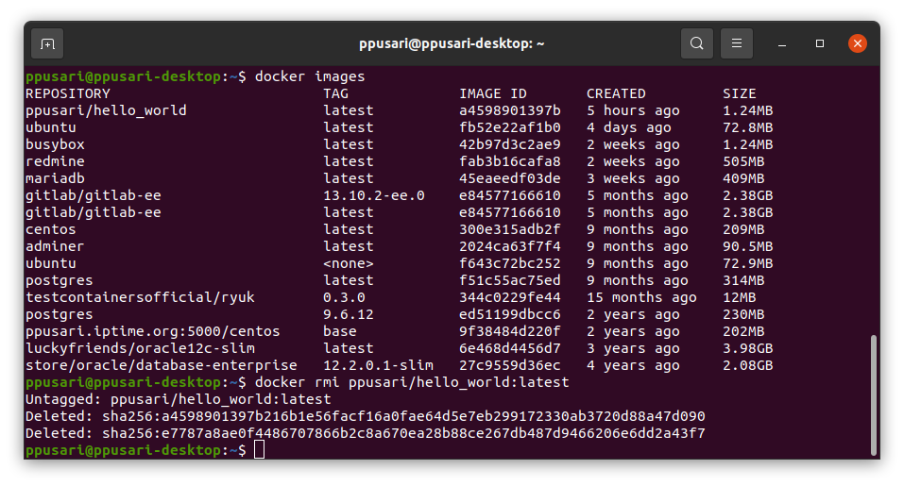Screen dimensions: 904x486
Task: Select ppusari.iptime.org:5000/centos repository name
Action: point(153,331)
